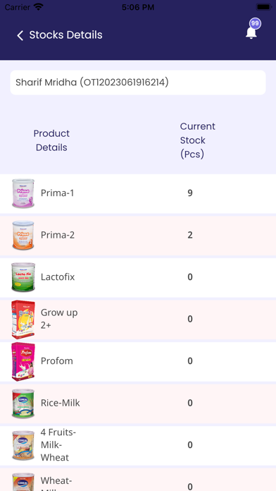Tap the Rice-Milk cereal tin image
Image resolution: width=276 pixels, height=491 pixels.
click(23, 403)
